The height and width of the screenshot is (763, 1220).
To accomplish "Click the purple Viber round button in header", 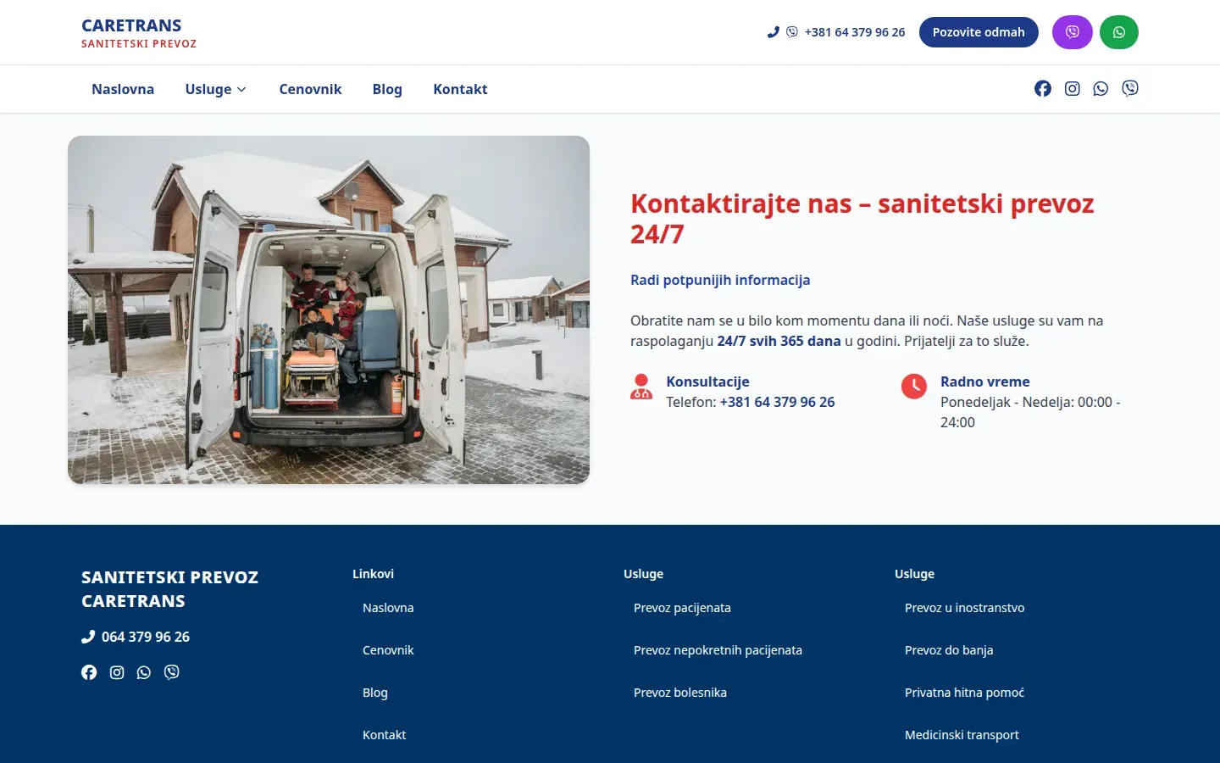I will point(1073,32).
